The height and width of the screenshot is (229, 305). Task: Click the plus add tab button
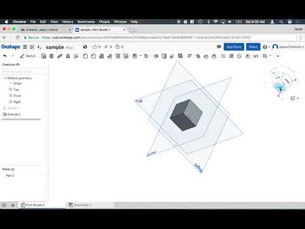coord(13,205)
